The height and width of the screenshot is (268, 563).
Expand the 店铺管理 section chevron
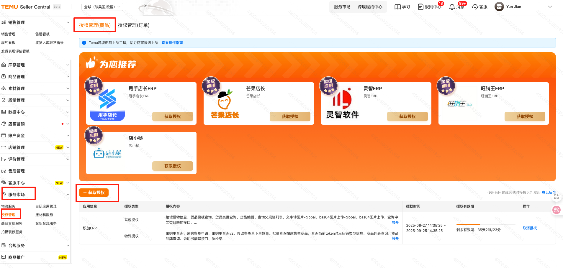[68, 147]
